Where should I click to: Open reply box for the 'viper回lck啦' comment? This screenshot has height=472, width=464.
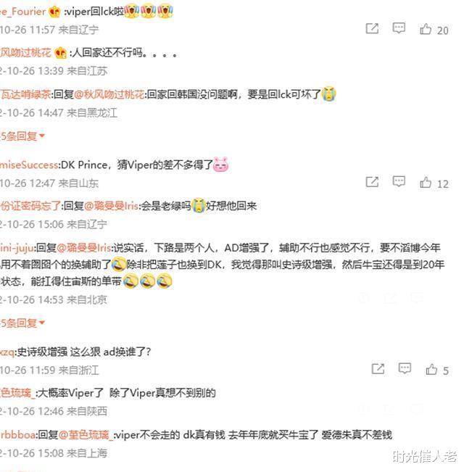coord(399,28)
